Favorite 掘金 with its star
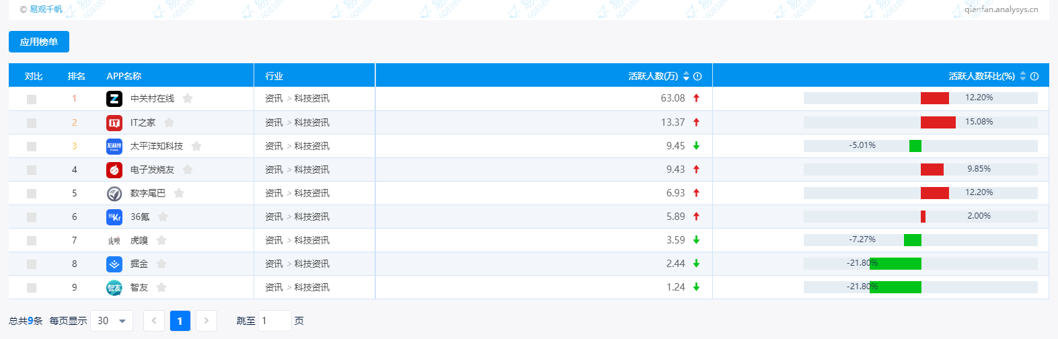1058x339 pixels. coord(161,263)
